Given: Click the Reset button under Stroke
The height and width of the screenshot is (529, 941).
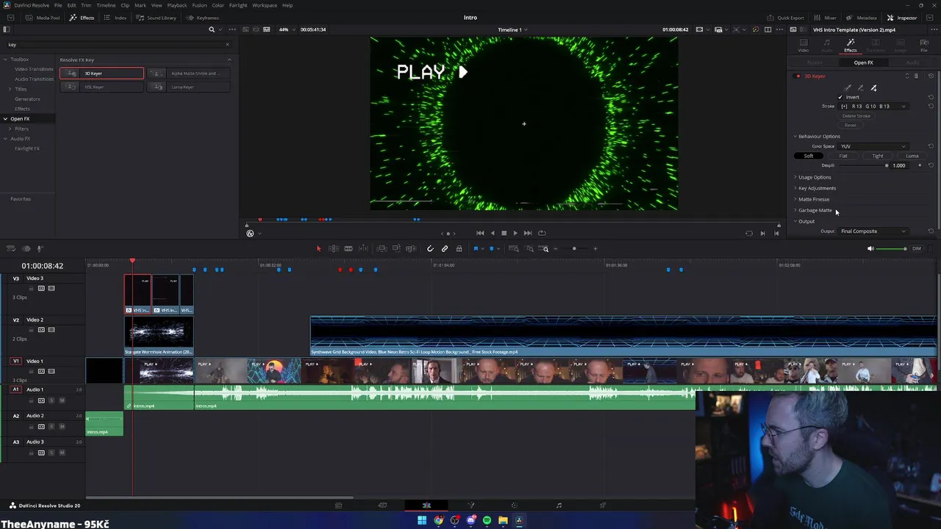Looking at the screenshot, I should click(851, 125).
